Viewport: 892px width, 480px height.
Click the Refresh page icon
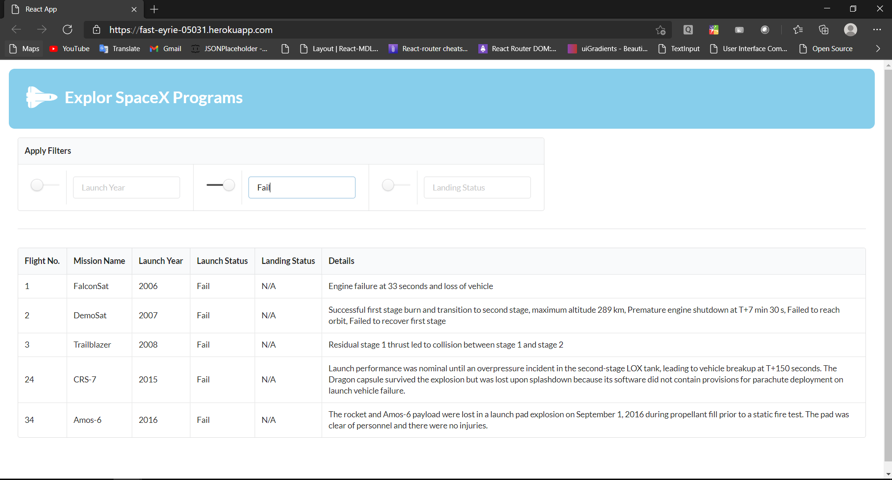[67, 29]
